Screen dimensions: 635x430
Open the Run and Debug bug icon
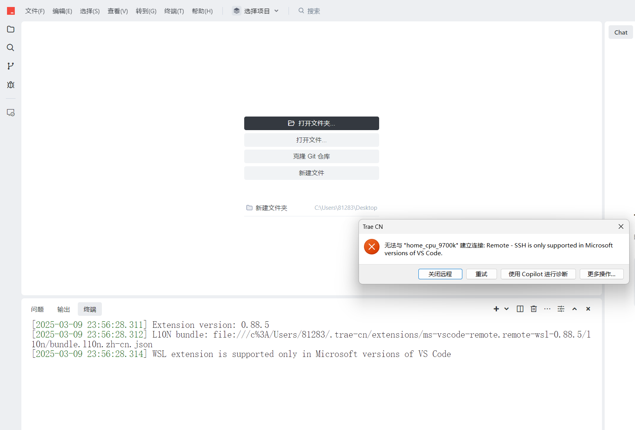click(x=10, y=85)
